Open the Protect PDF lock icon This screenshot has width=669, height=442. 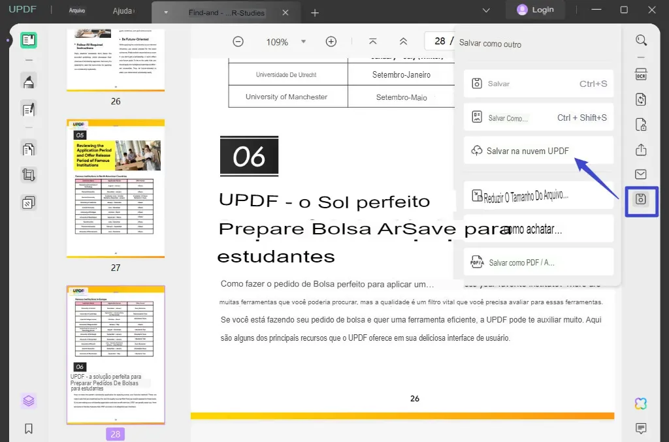click(x=641, y=125)
